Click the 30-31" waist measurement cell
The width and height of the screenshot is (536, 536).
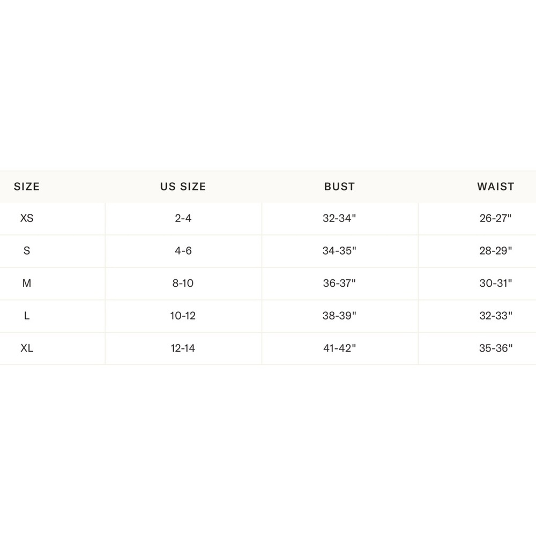[x=496, y=283]
